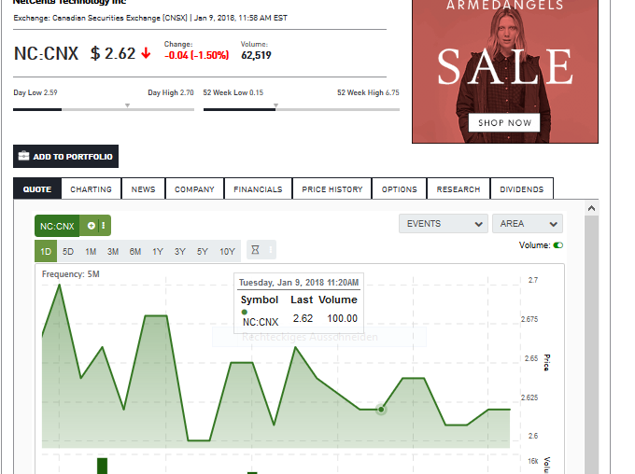Image resolution: width=635 pixels, height=474 pixels.
Task: Click the NC:CNX symbol chip
Action: click(x=57, y=226)
